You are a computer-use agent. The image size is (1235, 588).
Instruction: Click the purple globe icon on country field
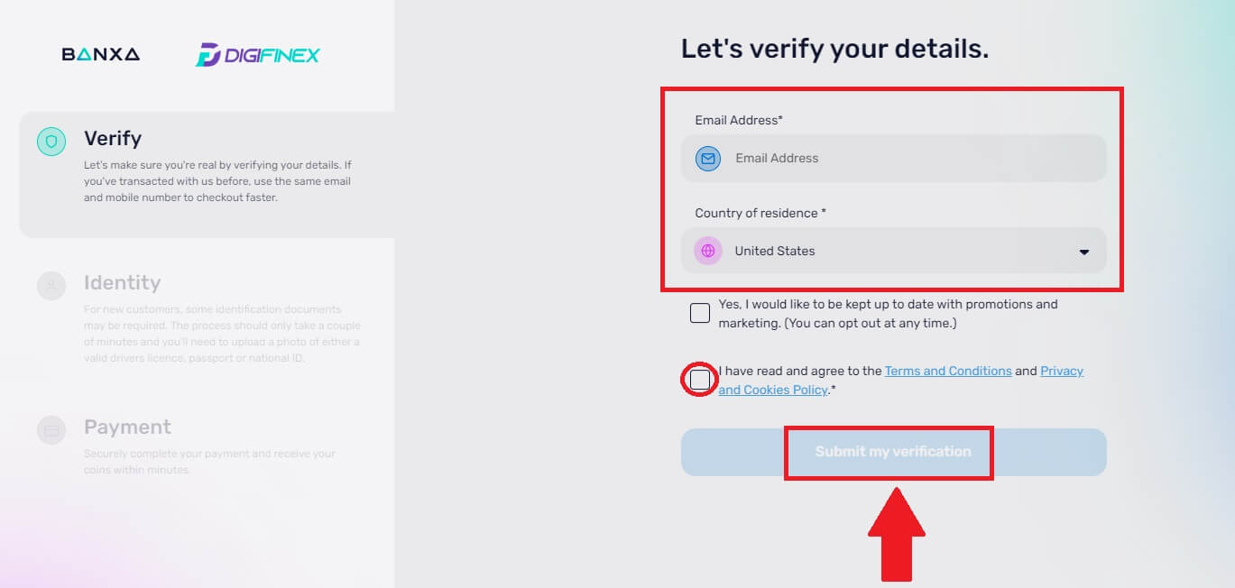[707, 250]
